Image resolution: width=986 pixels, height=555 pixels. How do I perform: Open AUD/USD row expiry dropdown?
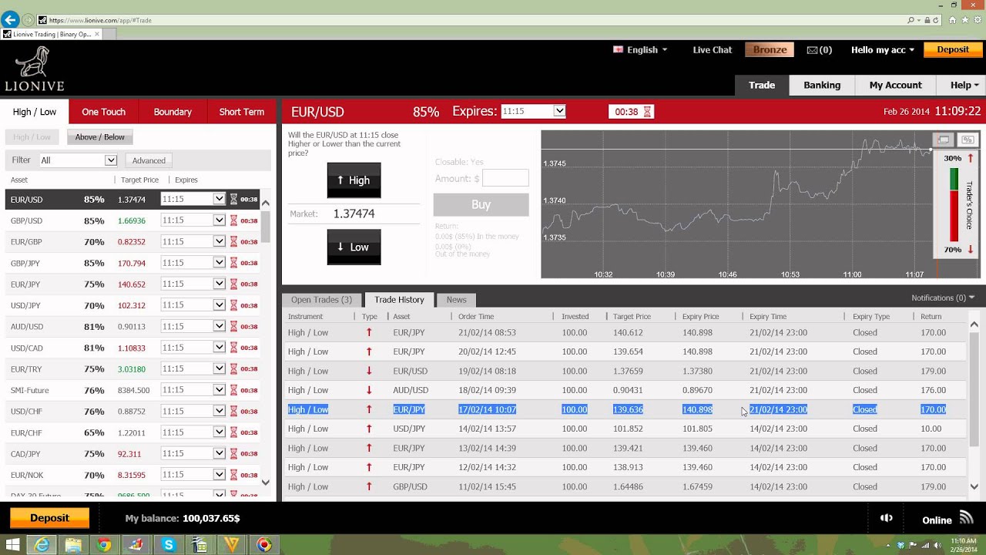(193, 326)
